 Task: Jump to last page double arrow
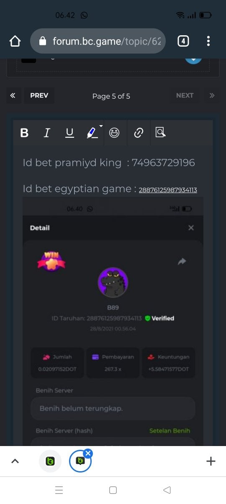tap(212, 95)
